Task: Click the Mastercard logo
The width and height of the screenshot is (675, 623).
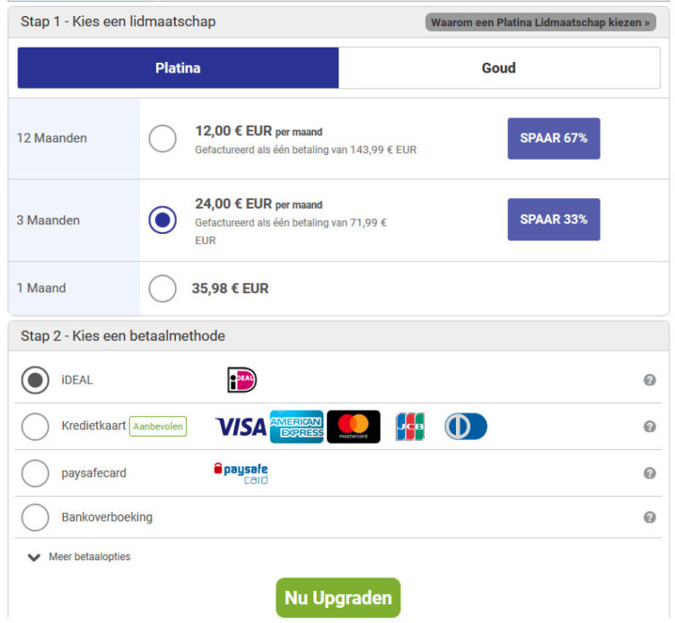Action: (x=353, y=427)
